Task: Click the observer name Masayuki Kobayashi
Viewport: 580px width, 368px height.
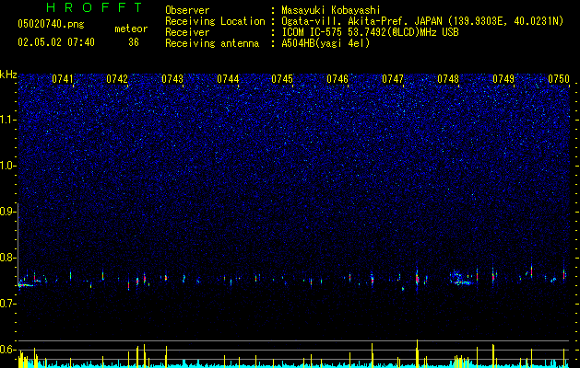Action: (331, 10)
